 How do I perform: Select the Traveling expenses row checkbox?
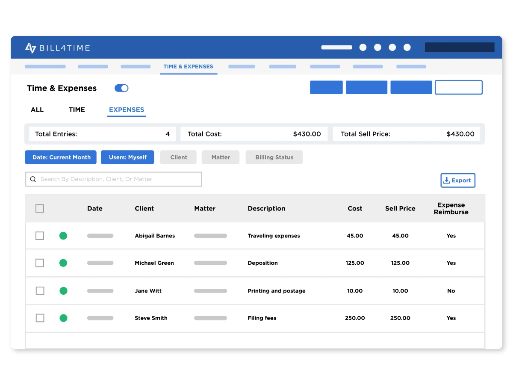pyautogui.click(x=40, y=236)
